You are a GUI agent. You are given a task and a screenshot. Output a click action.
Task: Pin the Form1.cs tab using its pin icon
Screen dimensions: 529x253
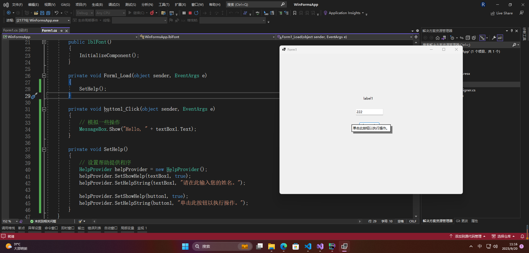(x=62, y=31)
